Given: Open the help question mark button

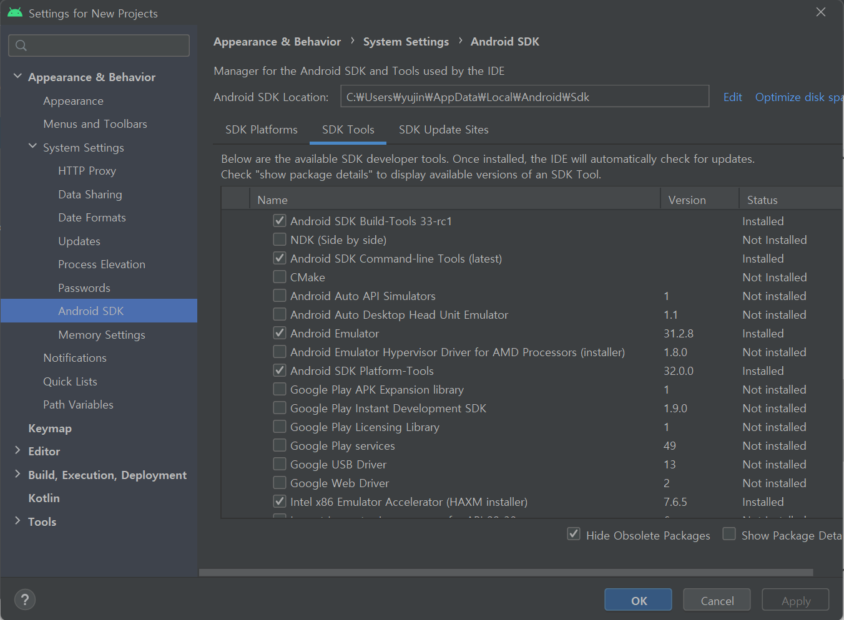Looking at the screenshot, I should [x=24, y=600].
